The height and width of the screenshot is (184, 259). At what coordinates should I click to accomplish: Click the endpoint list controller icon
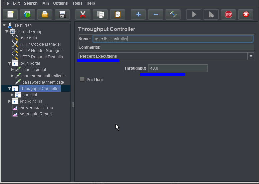tap(15, 101)
